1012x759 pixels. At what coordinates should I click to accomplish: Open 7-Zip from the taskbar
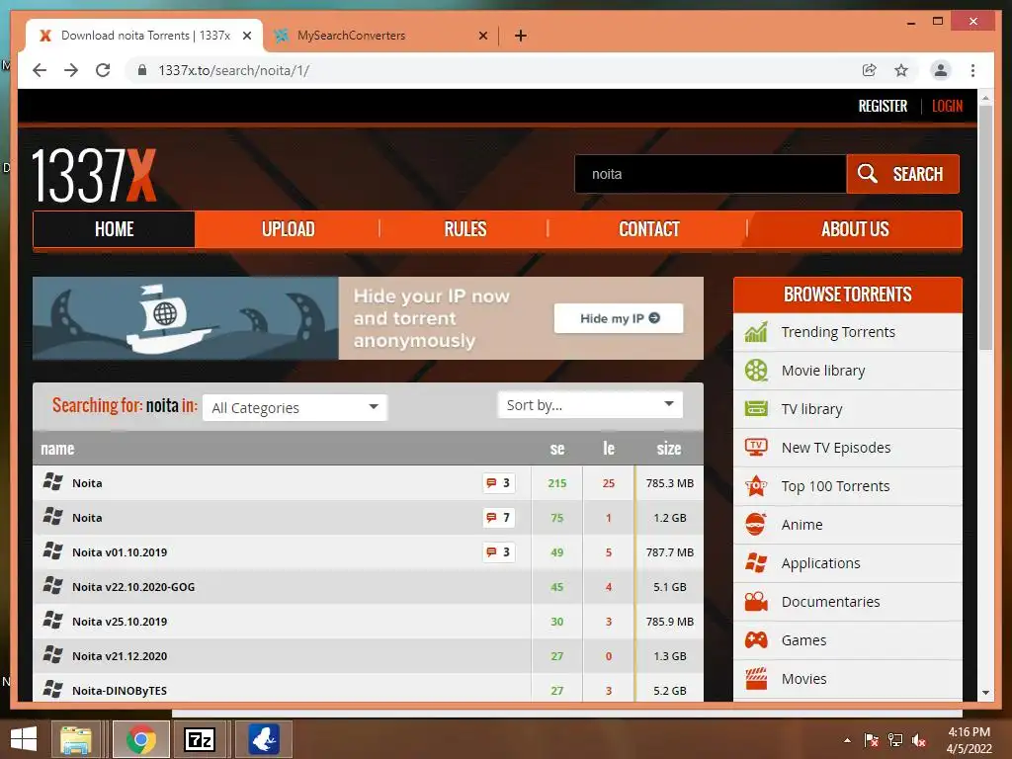(200, 739)
